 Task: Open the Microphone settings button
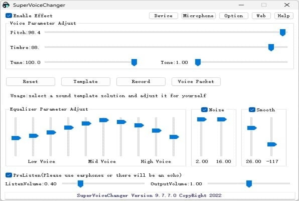click(198, 16)
